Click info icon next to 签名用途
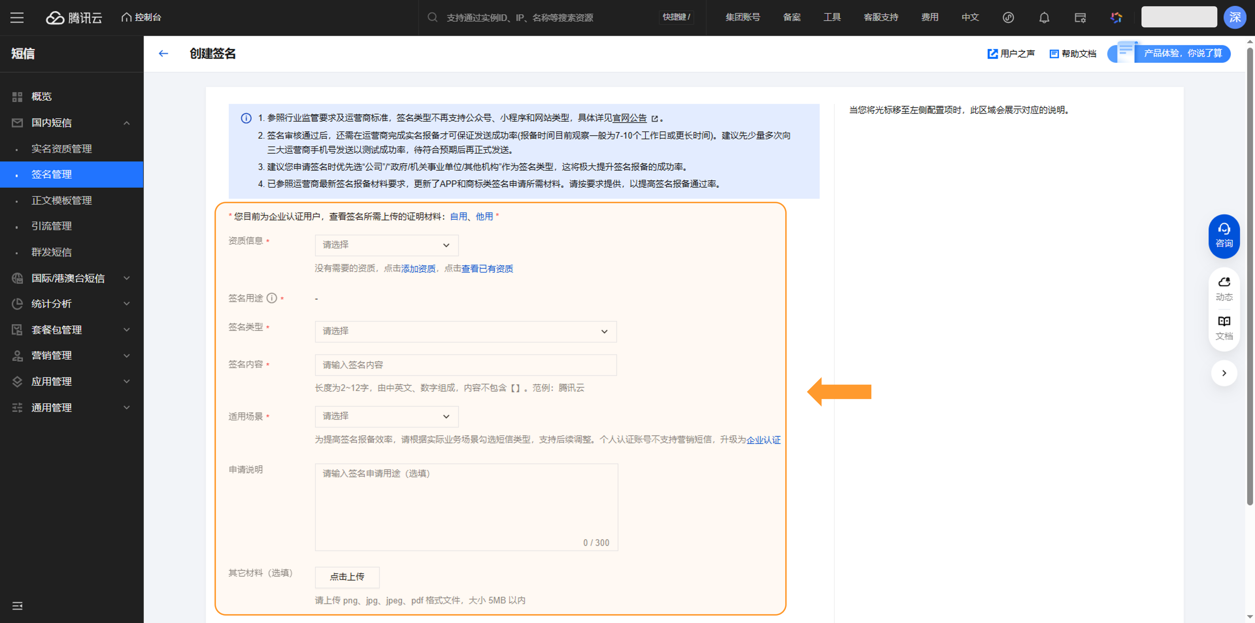 click(x=271, y=298)
